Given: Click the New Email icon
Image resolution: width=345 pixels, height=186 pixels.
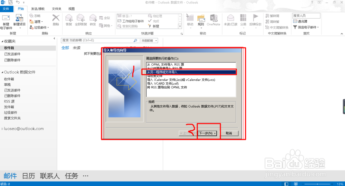Looking at the screenshot, I should 6,19.
